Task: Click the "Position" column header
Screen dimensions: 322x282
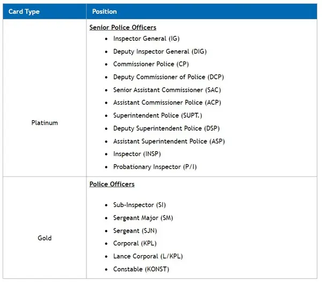Action: coord(104,11)
